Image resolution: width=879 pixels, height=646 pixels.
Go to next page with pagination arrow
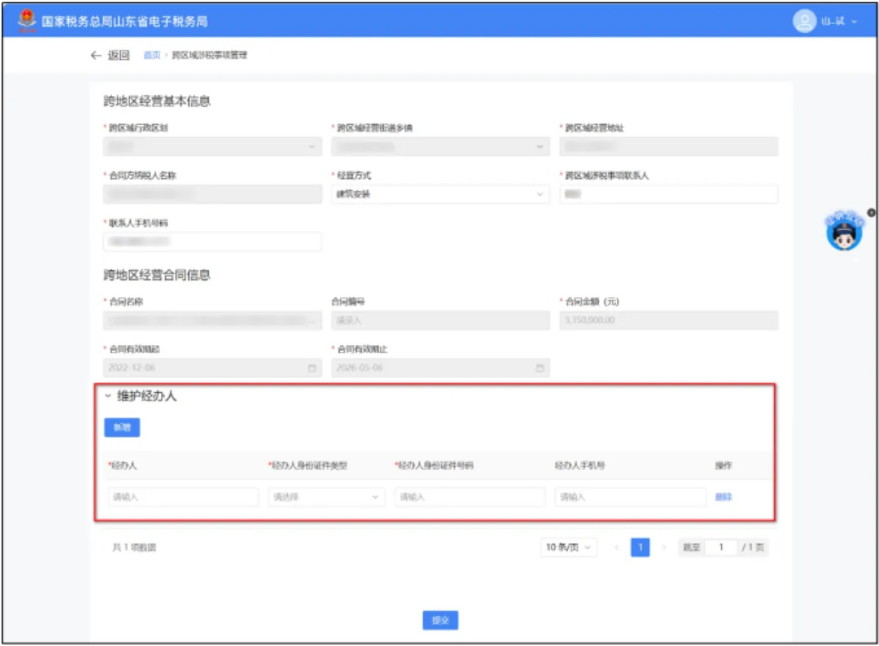663,547
